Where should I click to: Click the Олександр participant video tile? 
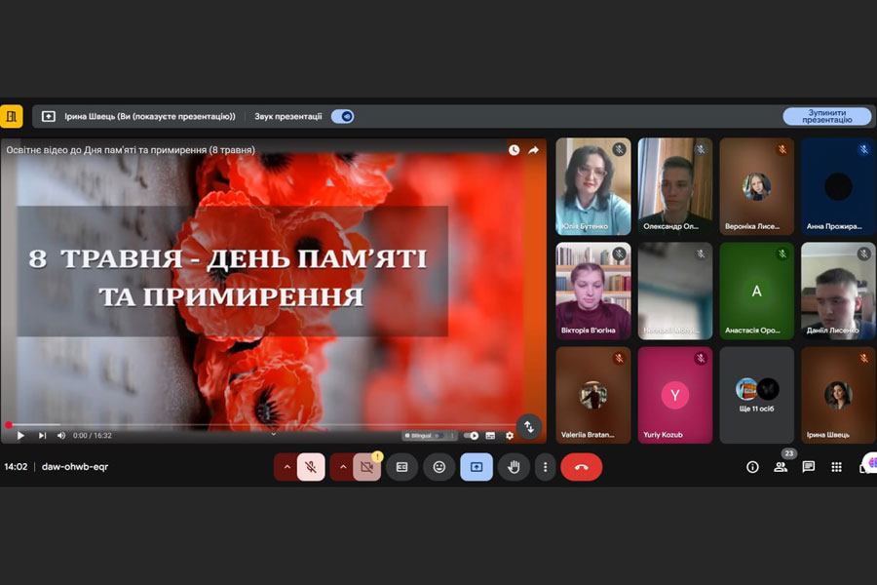pos(675,186)
